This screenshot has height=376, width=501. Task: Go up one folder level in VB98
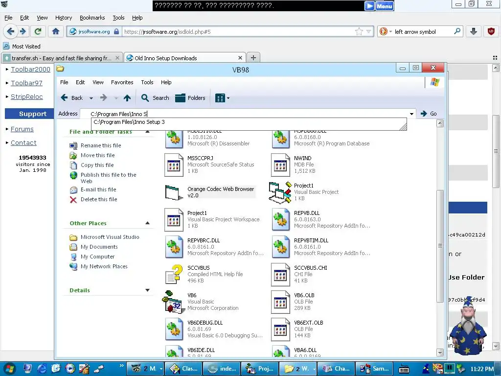(127, 98)
